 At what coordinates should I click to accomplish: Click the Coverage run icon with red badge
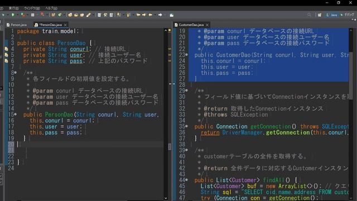[x=23, y=15]
